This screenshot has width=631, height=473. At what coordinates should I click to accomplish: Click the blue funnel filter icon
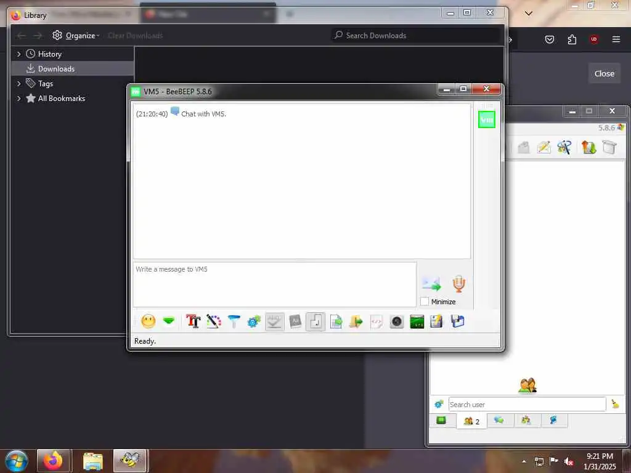coord(234,321)
